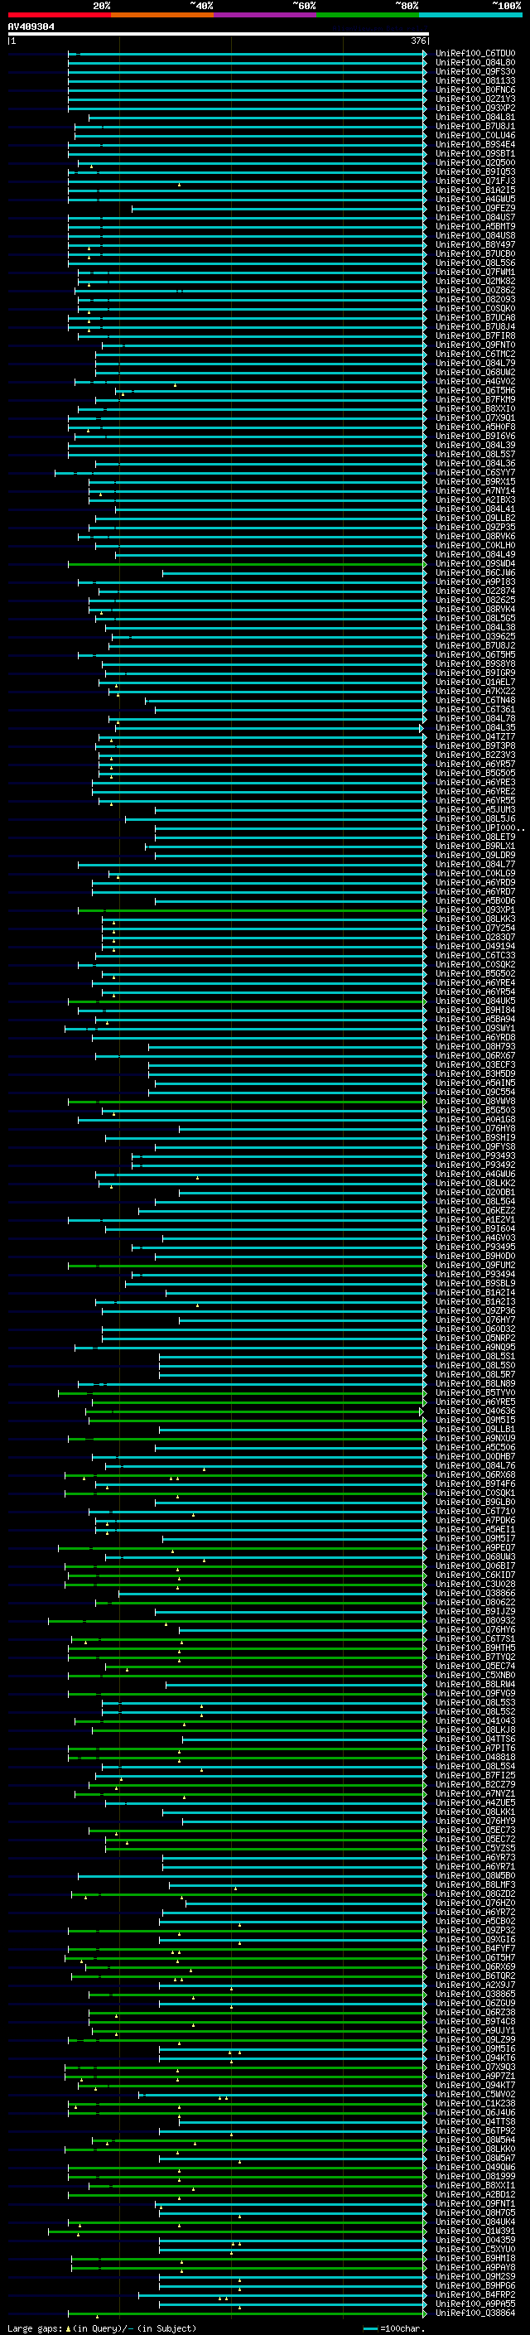Select the UniRef100_Q2MK82 label
This screenshot has width=530, height=2335.
pos(475,281)
